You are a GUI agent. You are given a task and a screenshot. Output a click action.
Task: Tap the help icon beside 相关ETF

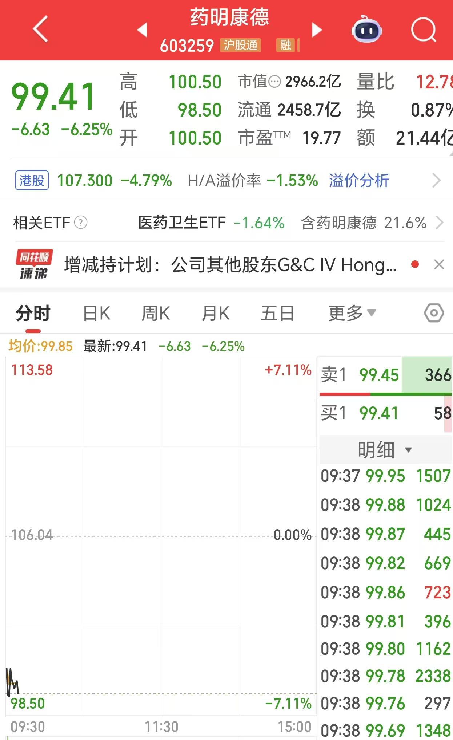tap(81, 223)
